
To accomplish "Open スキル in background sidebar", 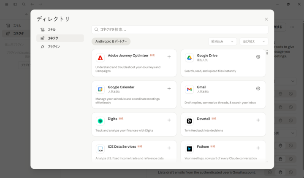I will click(16, 26).
